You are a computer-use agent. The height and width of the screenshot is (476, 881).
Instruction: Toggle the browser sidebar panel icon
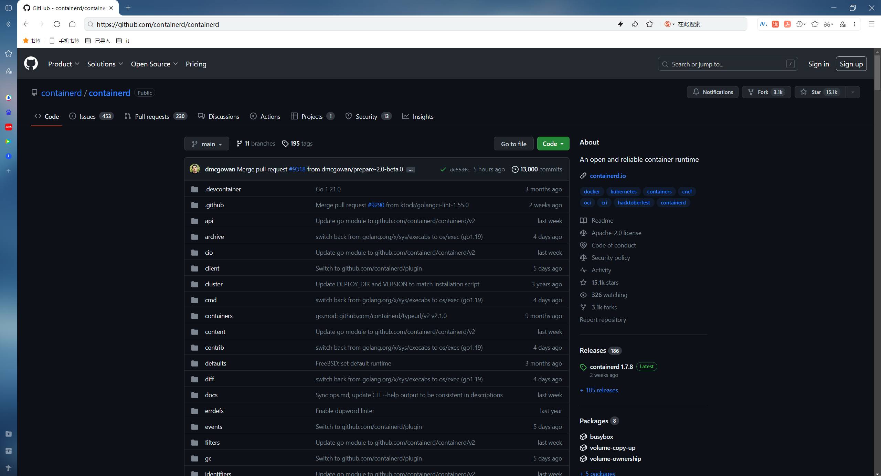pos(9,8)
